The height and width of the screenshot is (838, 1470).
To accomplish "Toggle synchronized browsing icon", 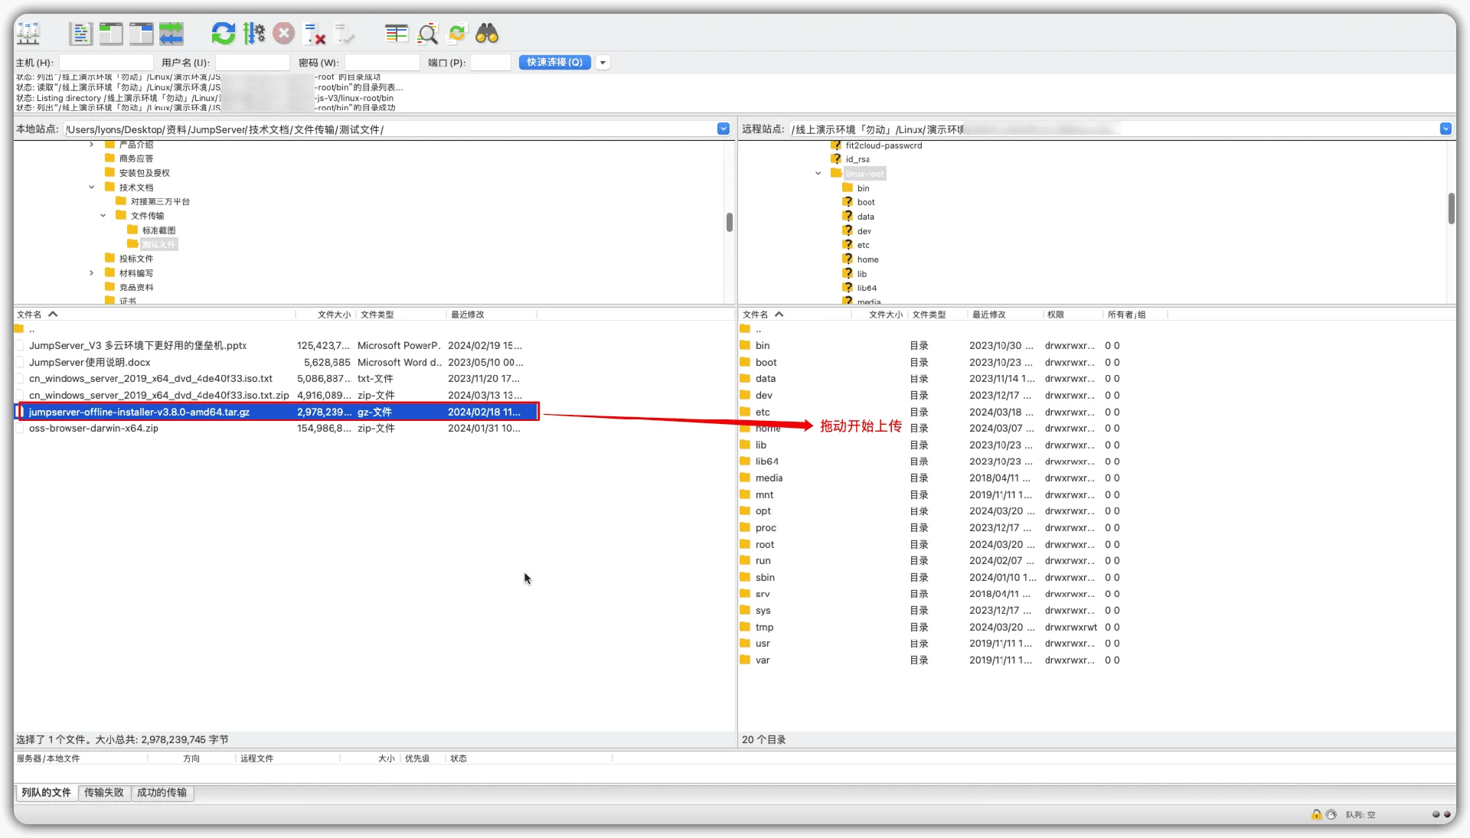I will tap(457, 34).
